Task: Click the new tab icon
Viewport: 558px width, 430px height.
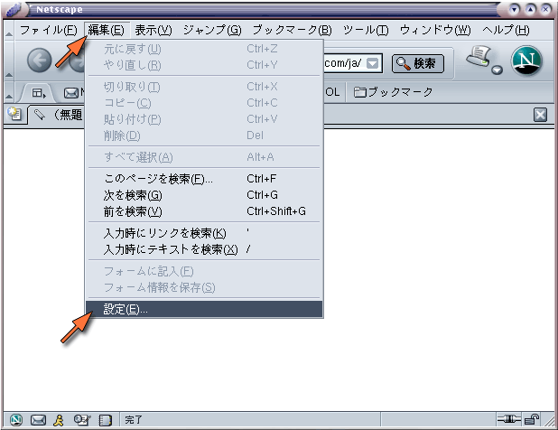Action: tap(14, 114)
